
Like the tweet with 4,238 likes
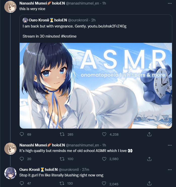[x=104, y=134]
